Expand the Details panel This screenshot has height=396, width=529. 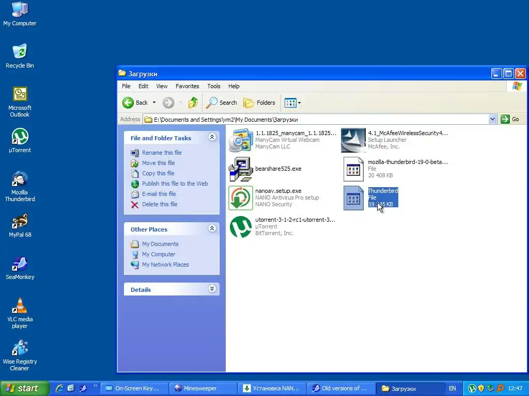212,288
